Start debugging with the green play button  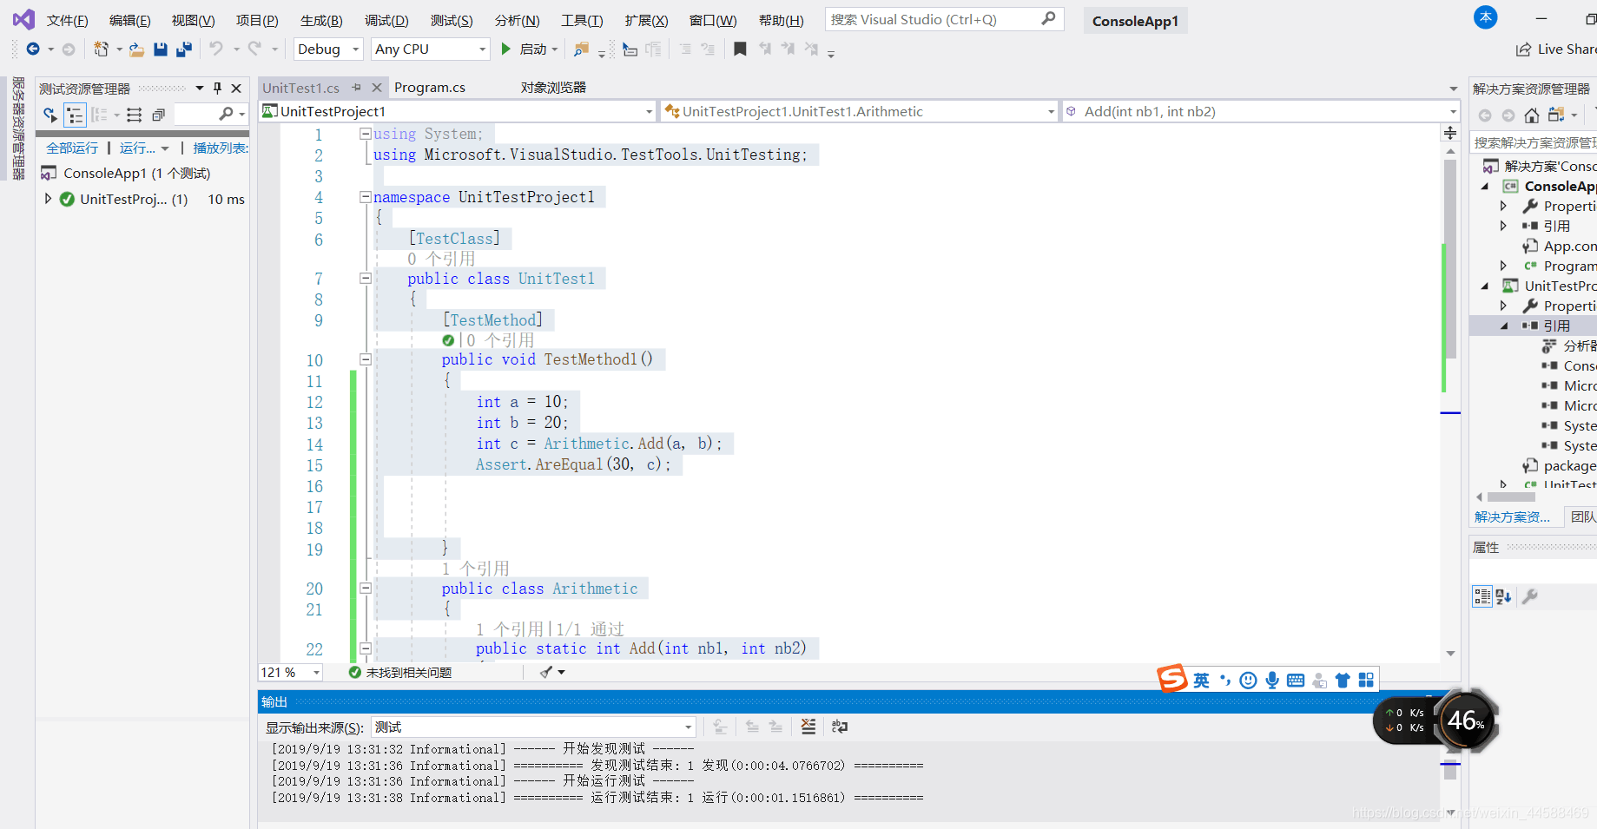coord(506,49)
